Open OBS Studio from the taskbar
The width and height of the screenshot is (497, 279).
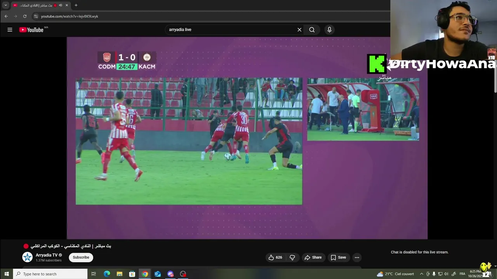coord(183,274)
